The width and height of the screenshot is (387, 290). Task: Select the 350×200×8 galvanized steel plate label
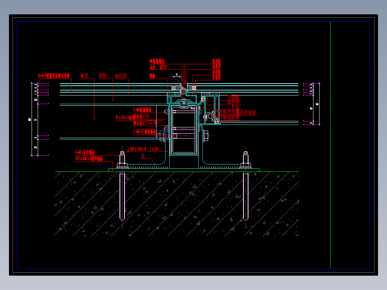pos(89,158)
